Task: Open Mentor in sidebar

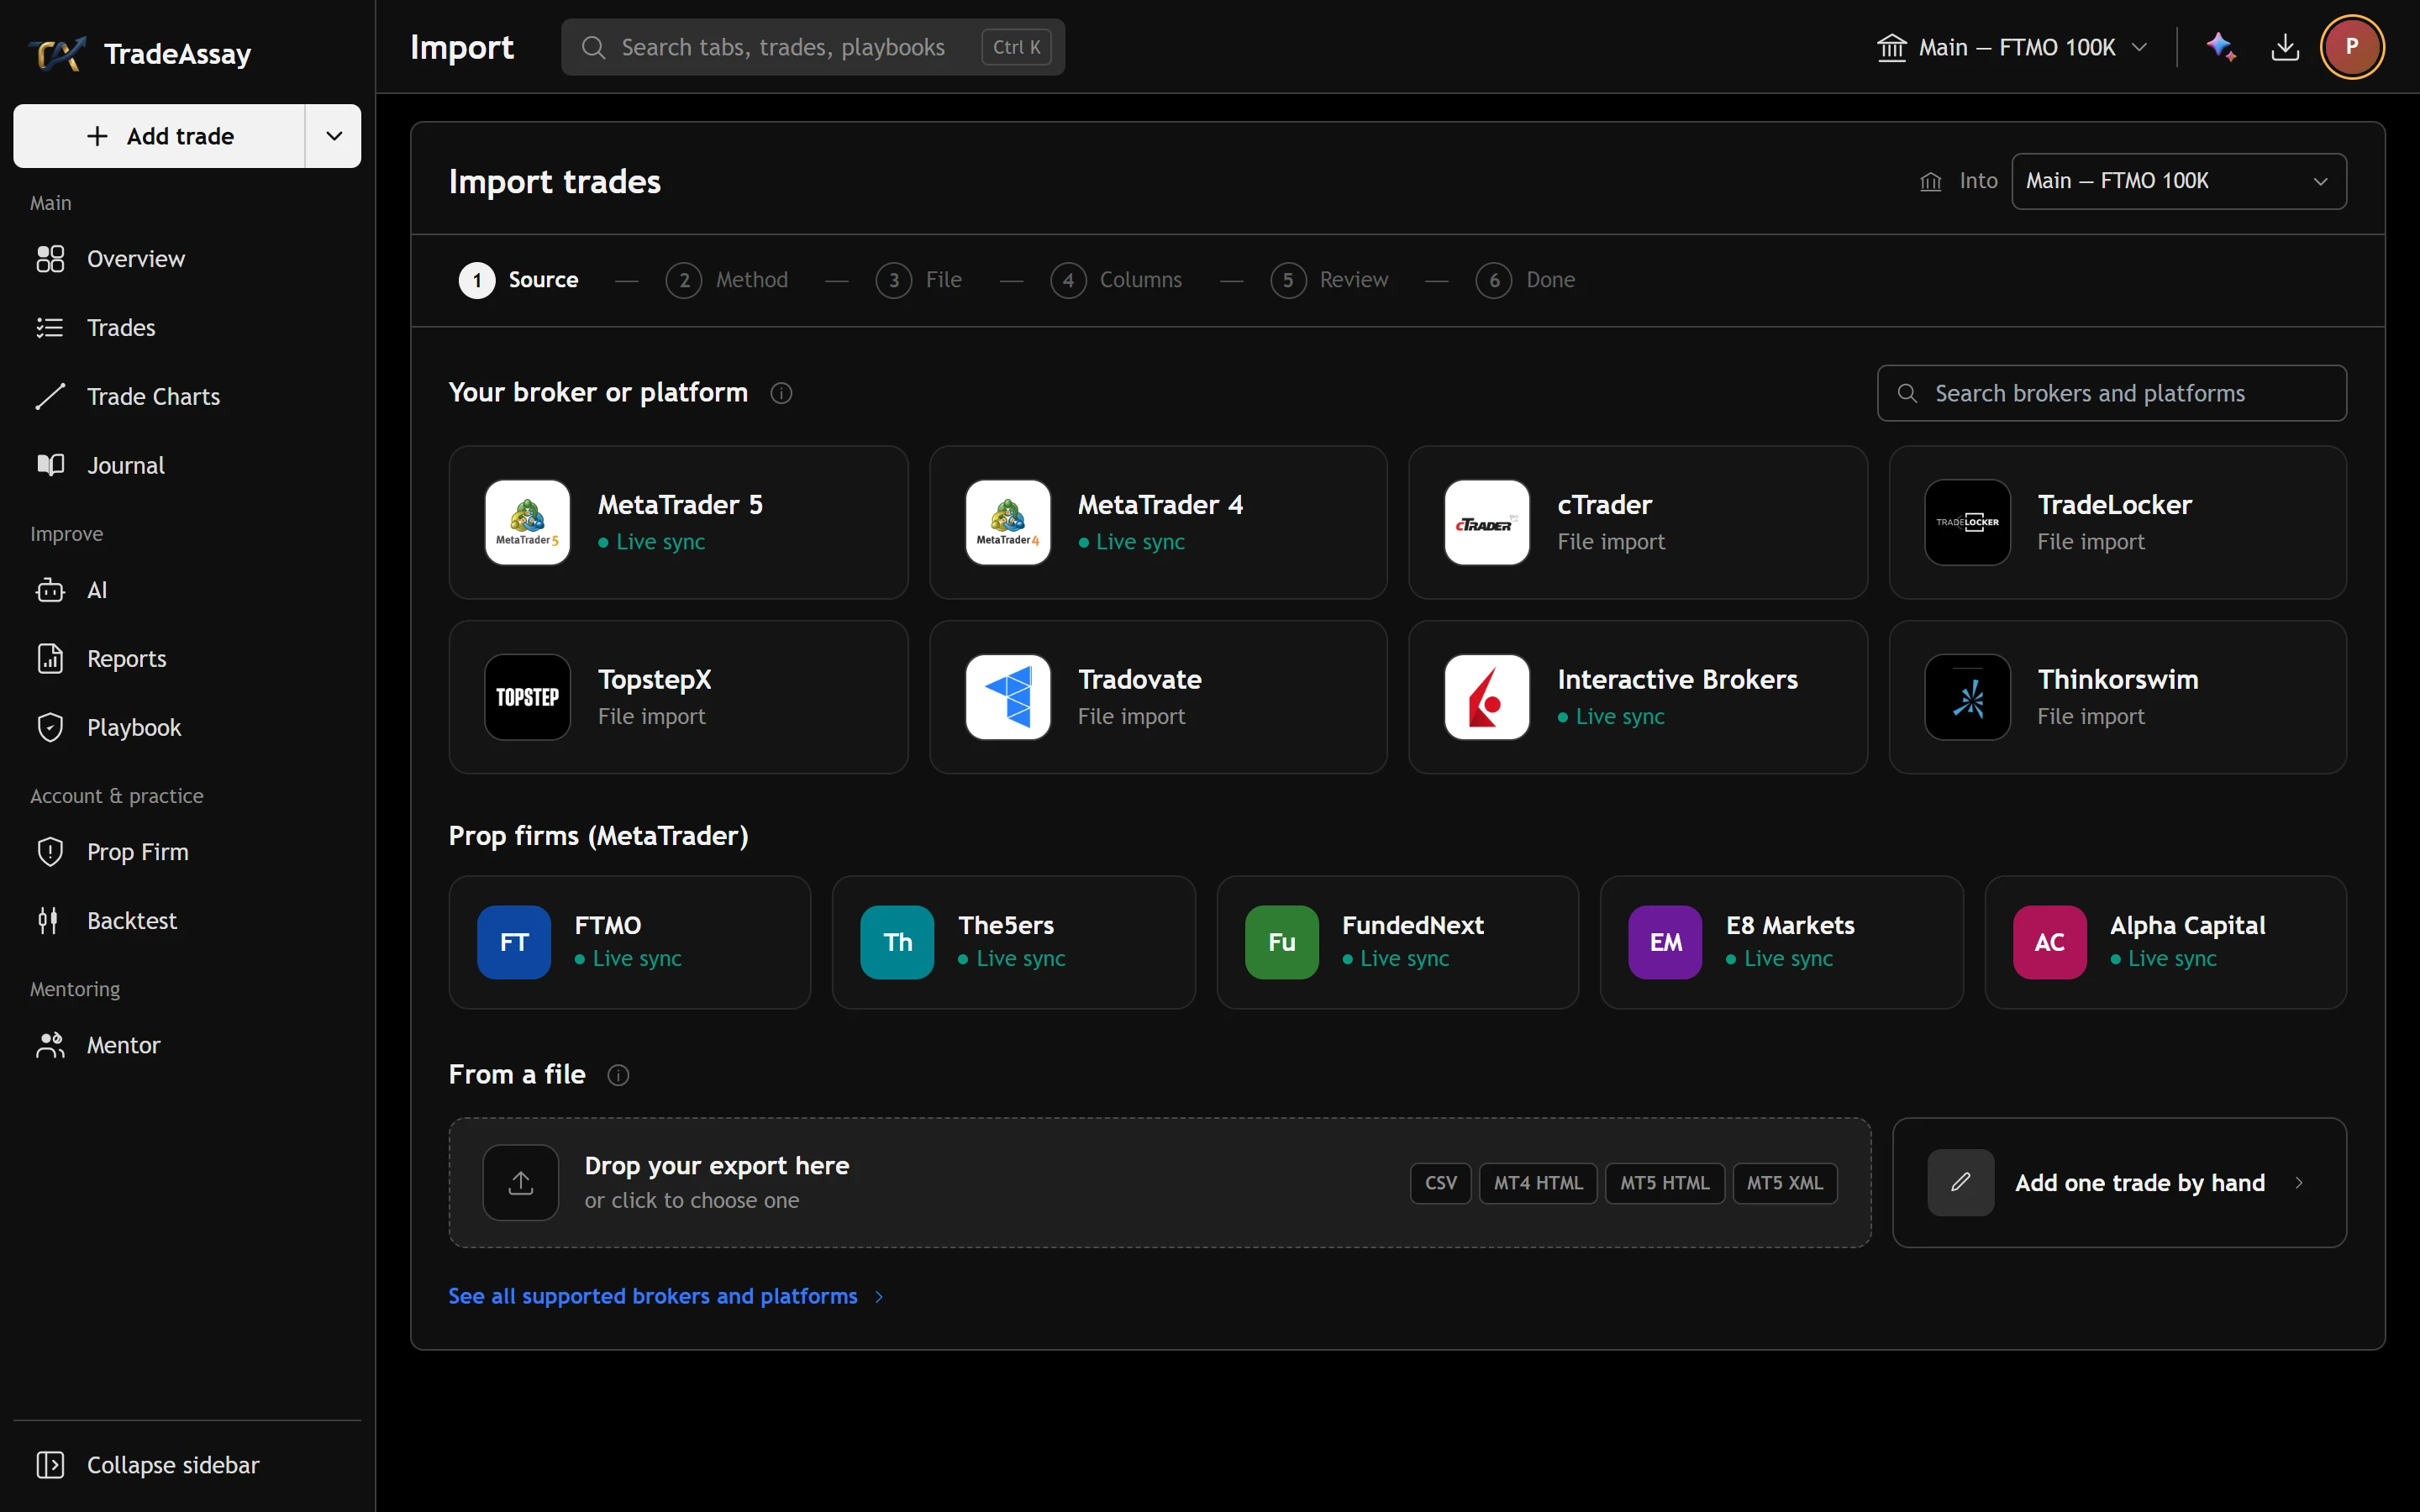Action: click(187, 1045)
